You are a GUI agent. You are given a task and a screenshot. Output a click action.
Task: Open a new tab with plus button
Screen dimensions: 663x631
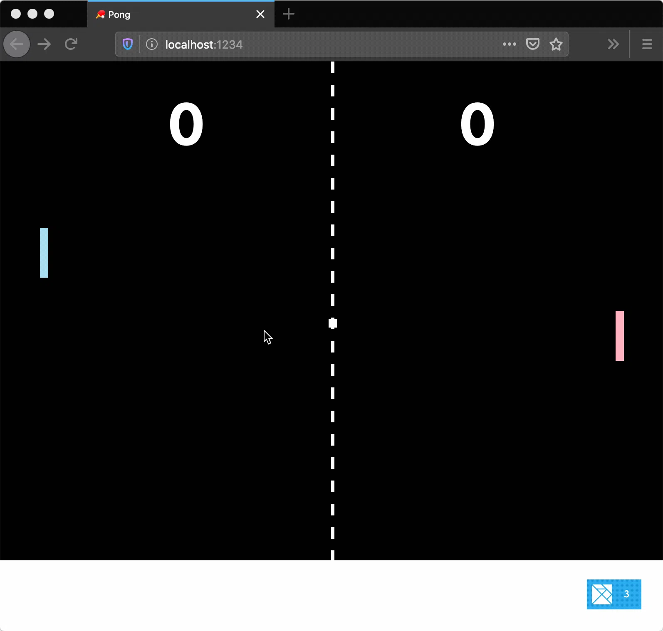click(x=289, y=15)
